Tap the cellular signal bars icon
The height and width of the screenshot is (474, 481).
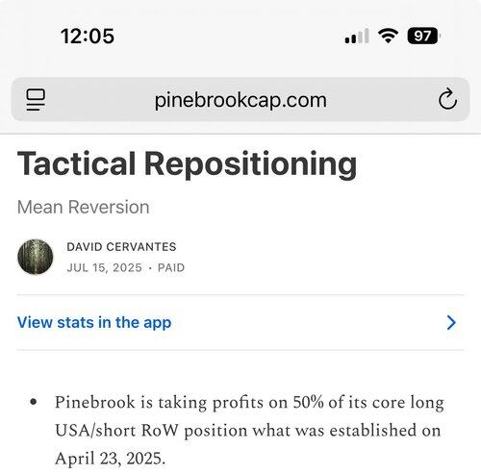tap(357, 36)
